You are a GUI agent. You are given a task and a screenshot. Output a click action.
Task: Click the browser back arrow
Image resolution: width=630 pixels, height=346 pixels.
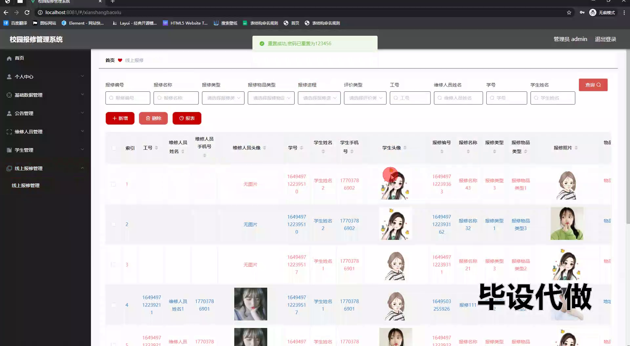click(x=6, y=12)
